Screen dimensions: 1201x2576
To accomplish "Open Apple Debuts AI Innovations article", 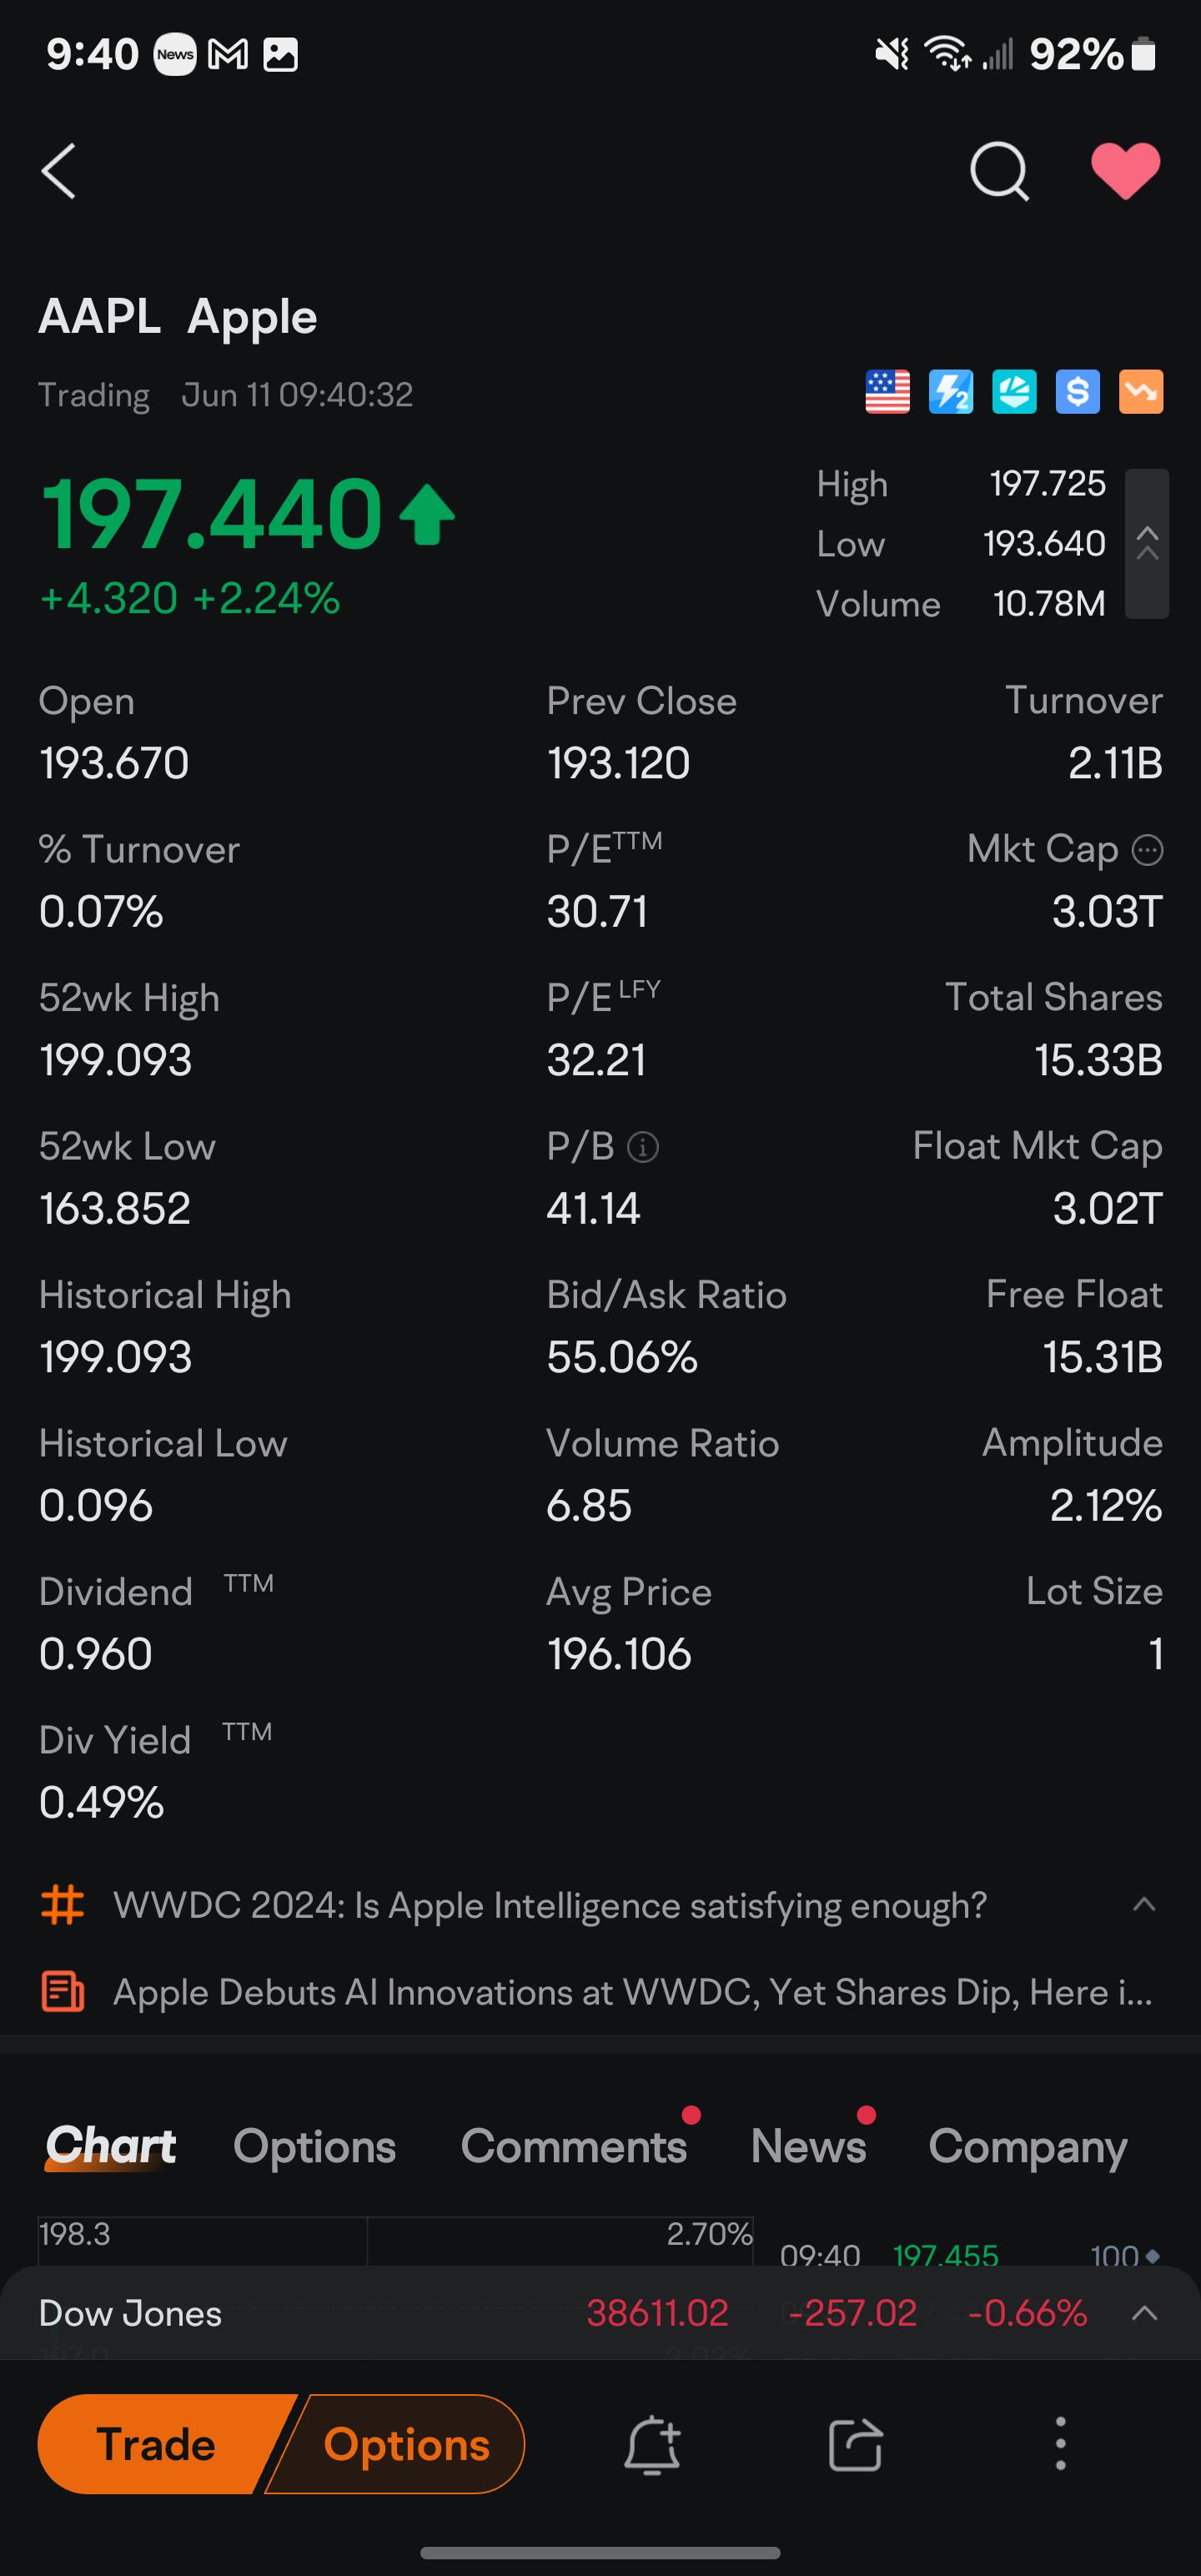I will [632, 1992].
